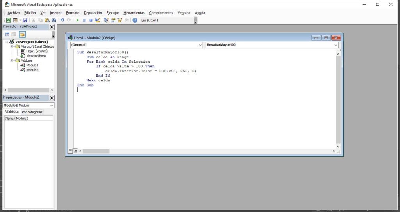Click the Copy icon in toolbar
Image resolution: width=400 pixels, height=212 pixels.
(x=40, y=20)
